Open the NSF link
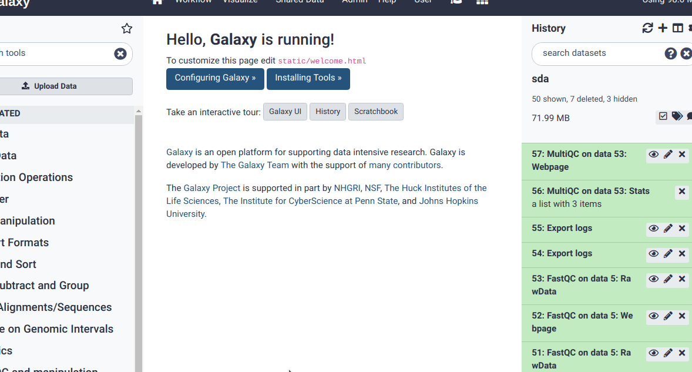Viewport: 692px width, 372px height. point(372,188)
